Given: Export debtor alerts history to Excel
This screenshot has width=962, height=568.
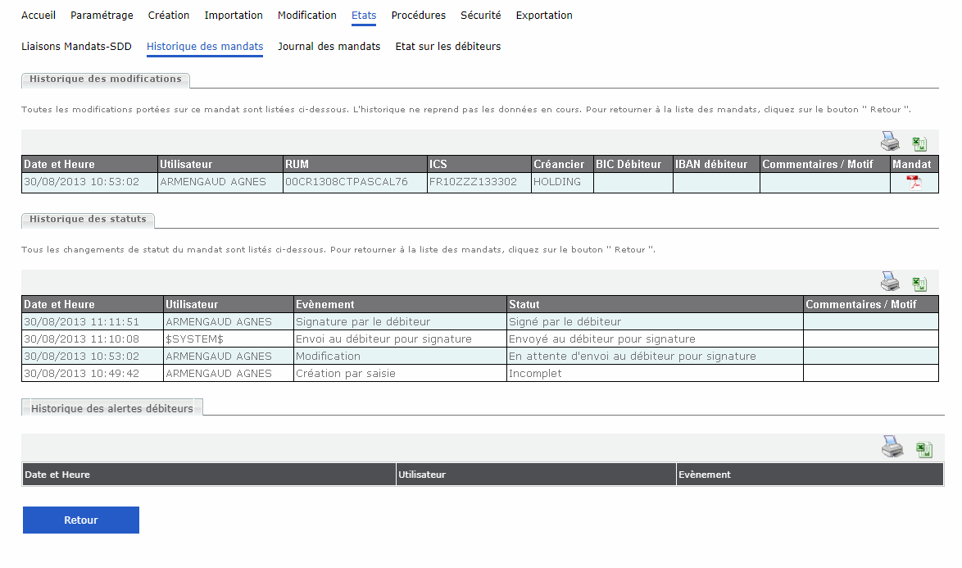Looking at the screenshot, I should [924, 449].
